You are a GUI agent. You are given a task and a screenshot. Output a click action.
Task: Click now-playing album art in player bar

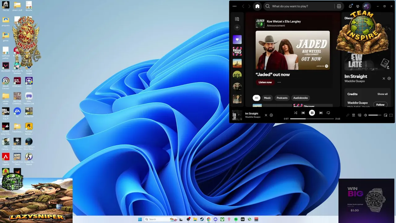pos(237,115)
